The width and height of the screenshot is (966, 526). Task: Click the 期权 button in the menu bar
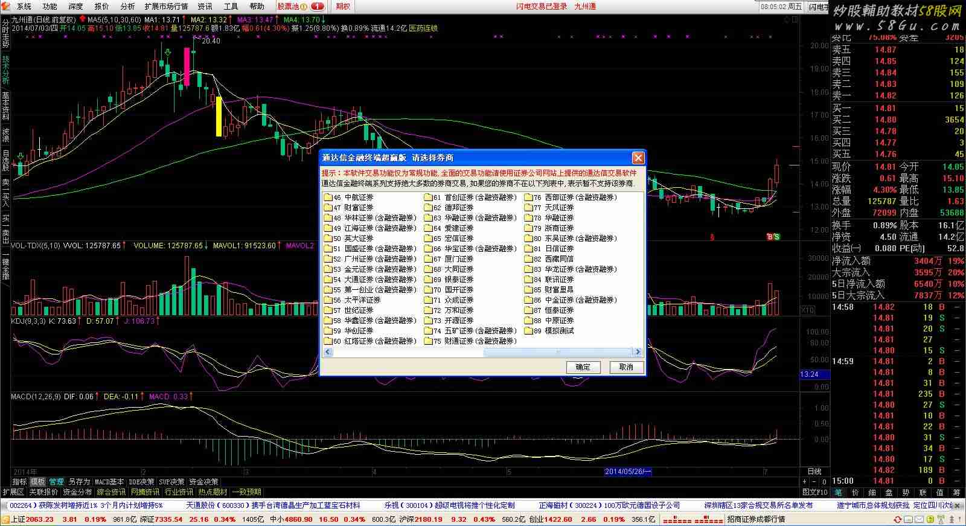point(343,7)
